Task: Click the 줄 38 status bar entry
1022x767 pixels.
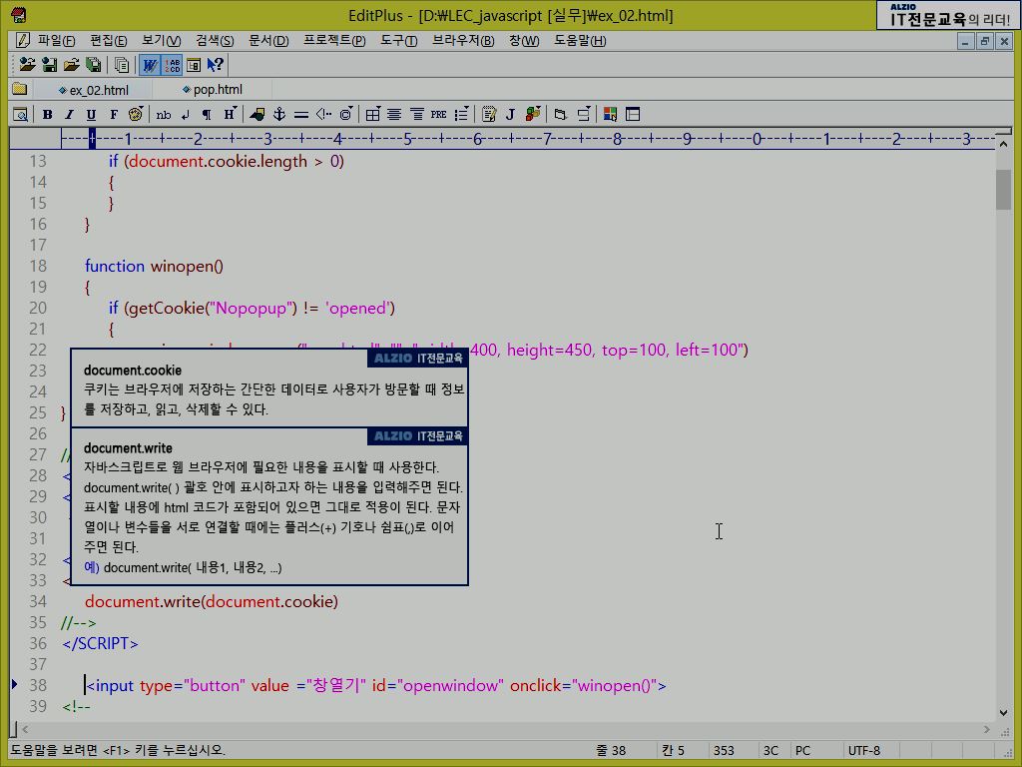Action: pyautogui.click(x=611, y=751)
